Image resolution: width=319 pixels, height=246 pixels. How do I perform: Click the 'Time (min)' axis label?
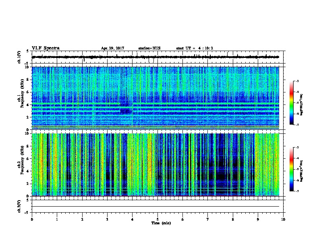(161, 223)
